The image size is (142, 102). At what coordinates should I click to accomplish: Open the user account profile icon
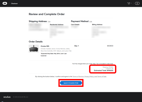click(x=137, y=4)
